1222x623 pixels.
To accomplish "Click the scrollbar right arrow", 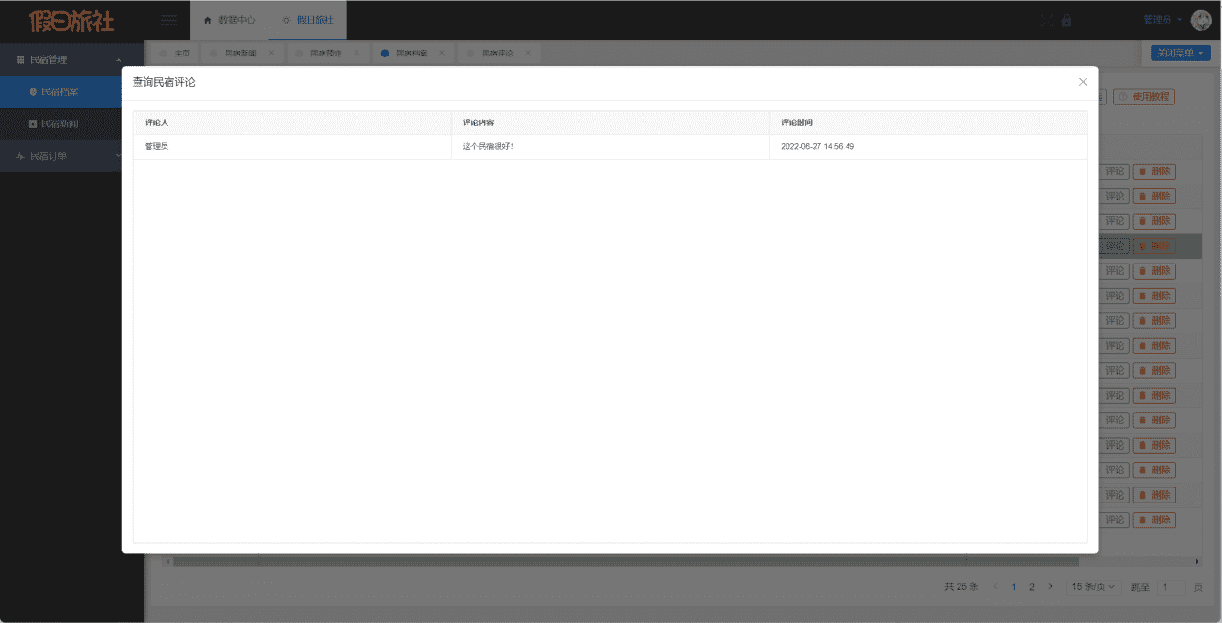I will point(1197,562).
